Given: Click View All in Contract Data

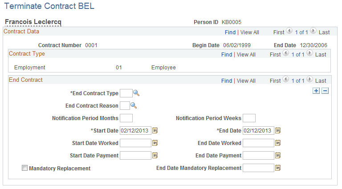Looking at the screenshot, I should coord(249,32).
